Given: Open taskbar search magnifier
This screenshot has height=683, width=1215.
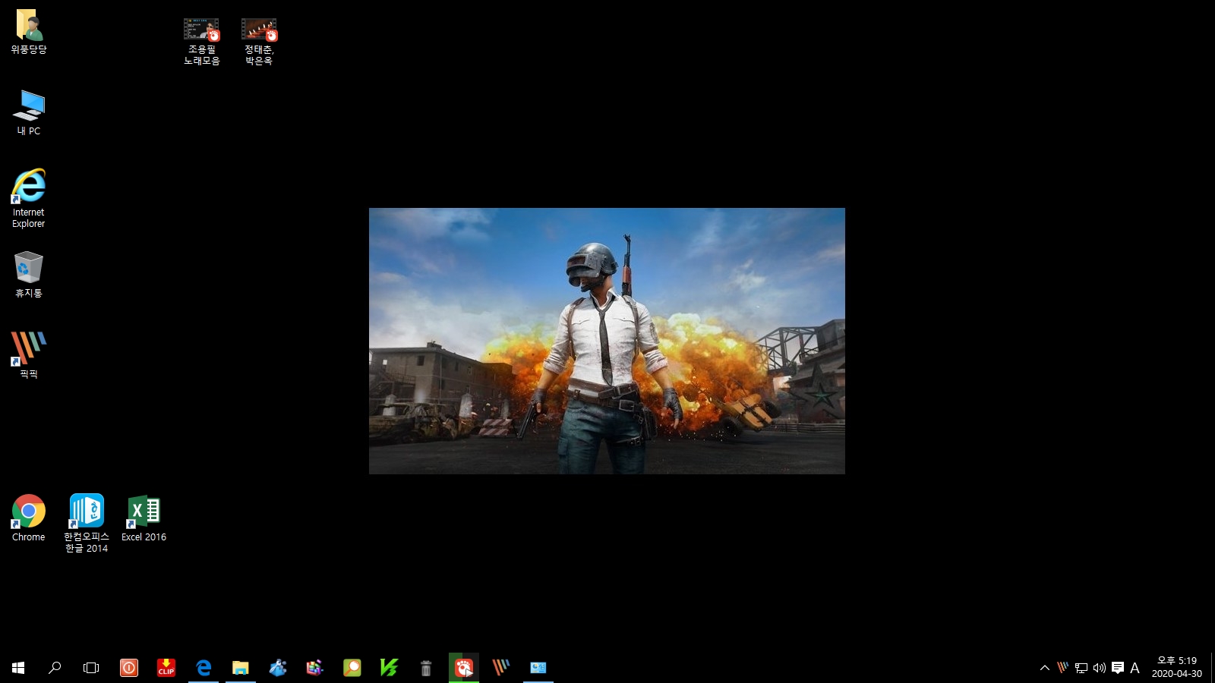Looking at the screenshot, I should 55,668.
